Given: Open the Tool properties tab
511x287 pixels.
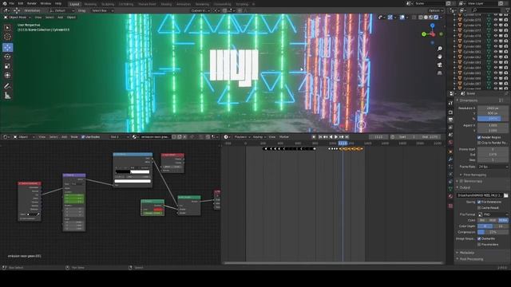Looking at the screenshot, I should pos(450,103).
